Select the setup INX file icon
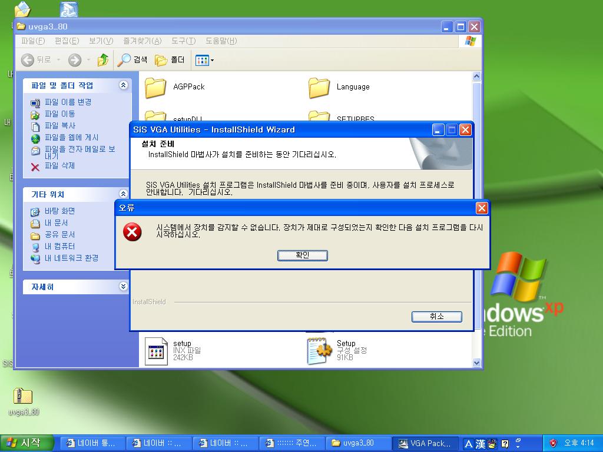Viewport: 603px width, 452px height. click(x=156, y=351)
